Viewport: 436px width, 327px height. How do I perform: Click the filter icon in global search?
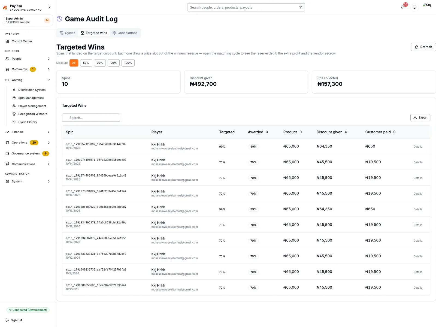pyautogui.click(x=301, y=7)
